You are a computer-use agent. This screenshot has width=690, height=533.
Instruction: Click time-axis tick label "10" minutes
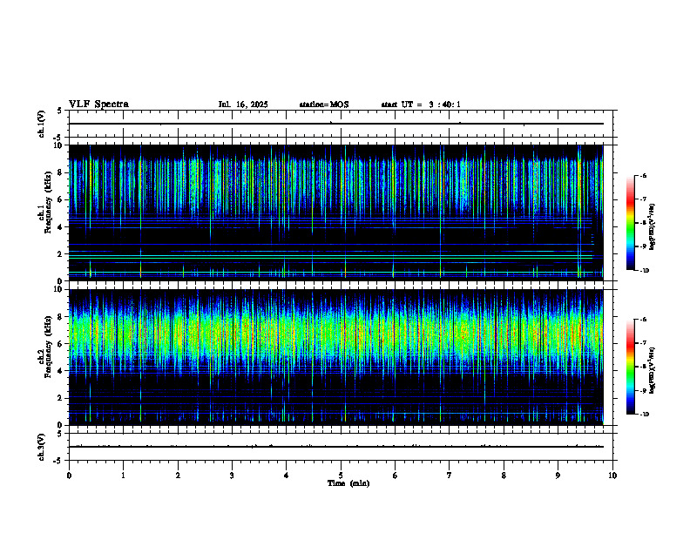(x=612, y=476)
